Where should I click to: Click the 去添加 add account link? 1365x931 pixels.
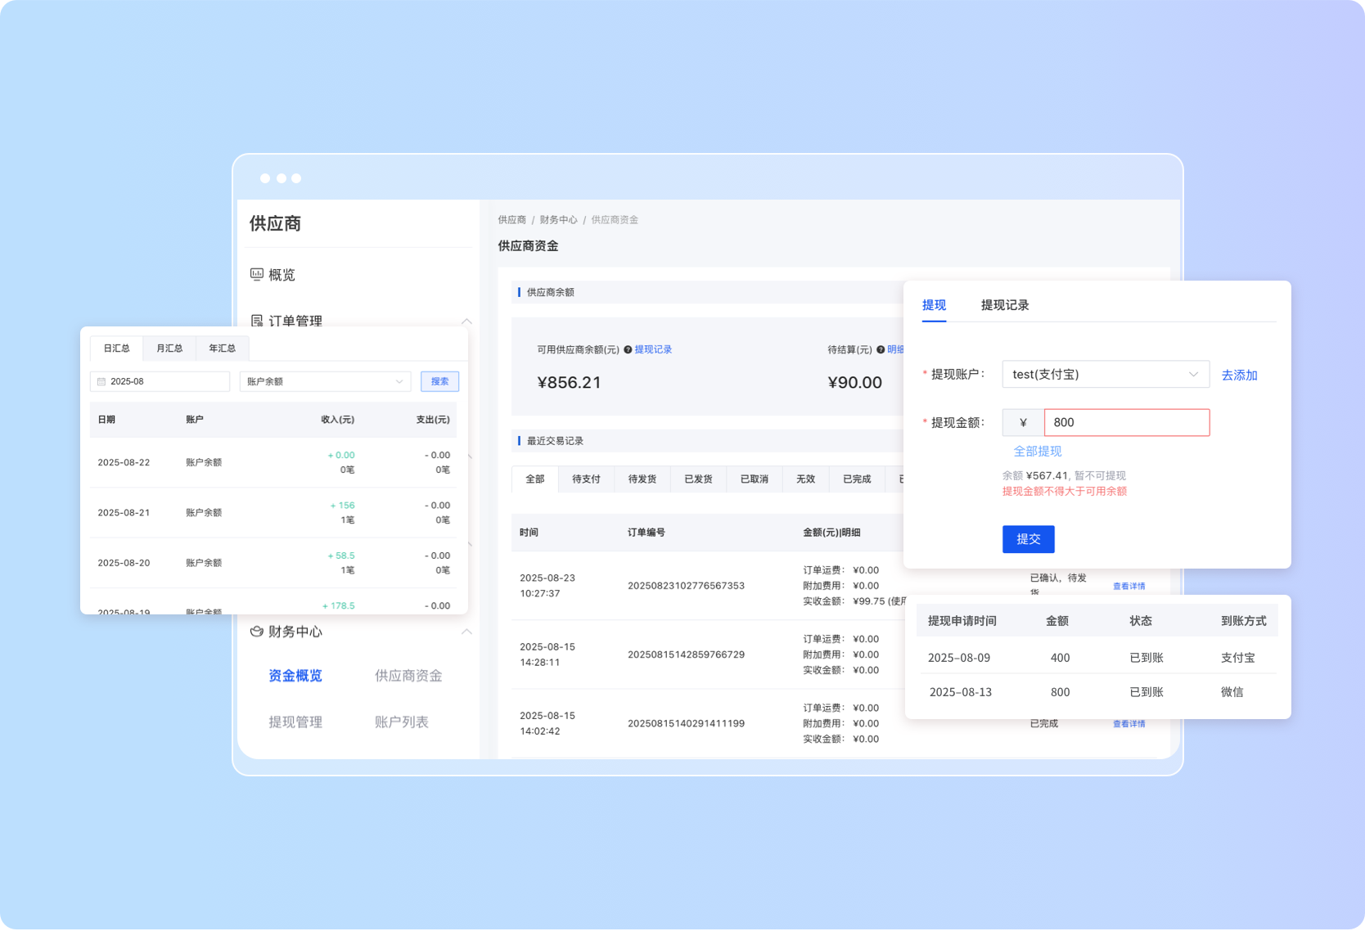point(1239,376)
